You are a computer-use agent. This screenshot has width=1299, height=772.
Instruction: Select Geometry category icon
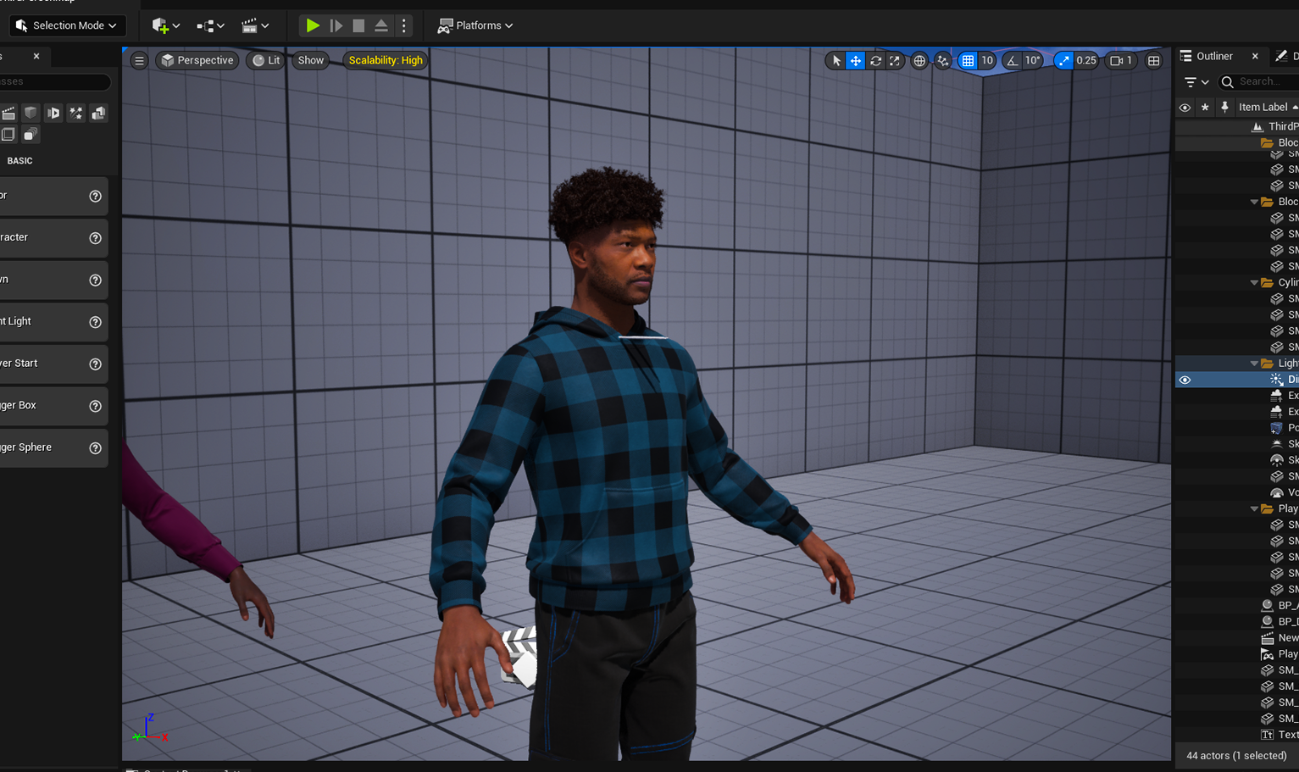click(98, 113)
